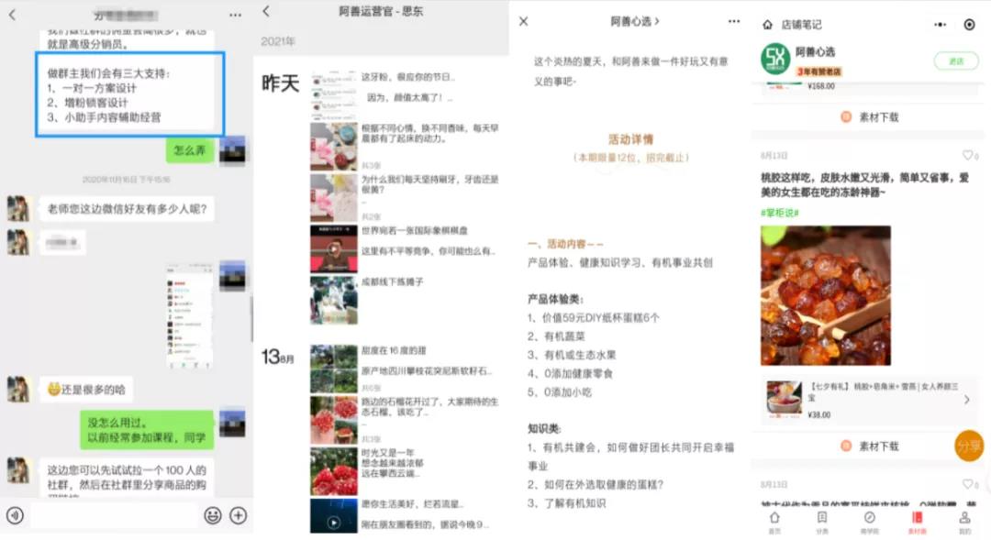Viewport: 991px width, 540px height.
Task: Tap the orange 分享 floating button
Action: [x=969, y=446]
